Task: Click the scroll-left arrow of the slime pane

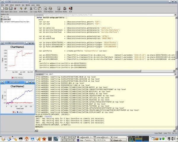Action: point(36,130)
